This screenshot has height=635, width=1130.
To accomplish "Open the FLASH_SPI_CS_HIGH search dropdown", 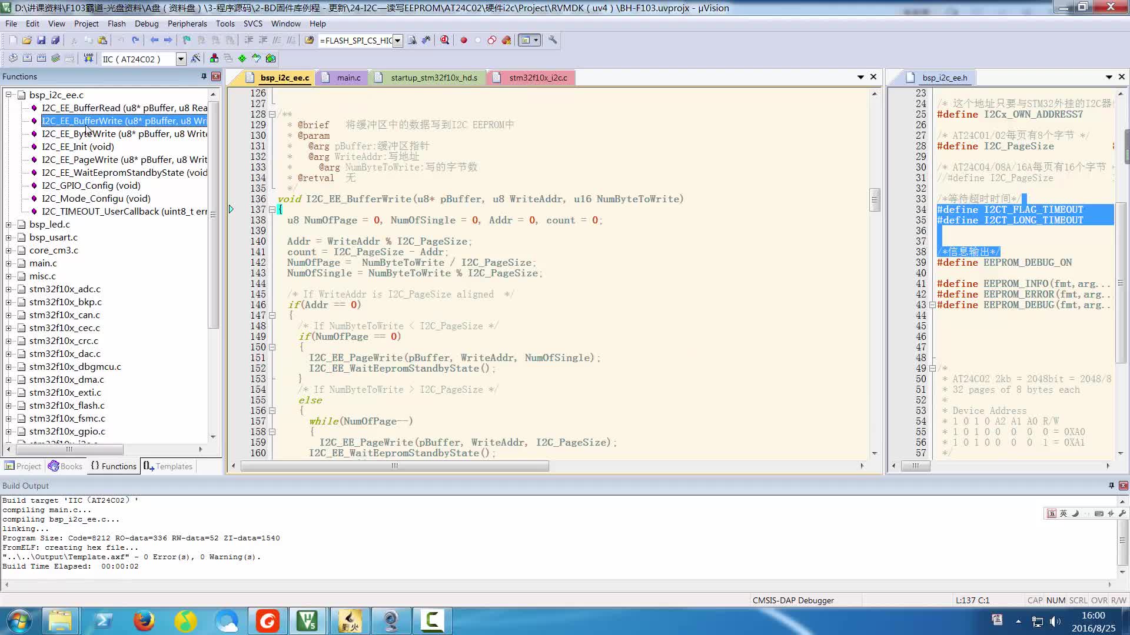I will coord(398,40).
